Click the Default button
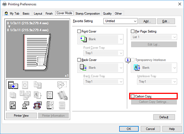 click(164, 117)
